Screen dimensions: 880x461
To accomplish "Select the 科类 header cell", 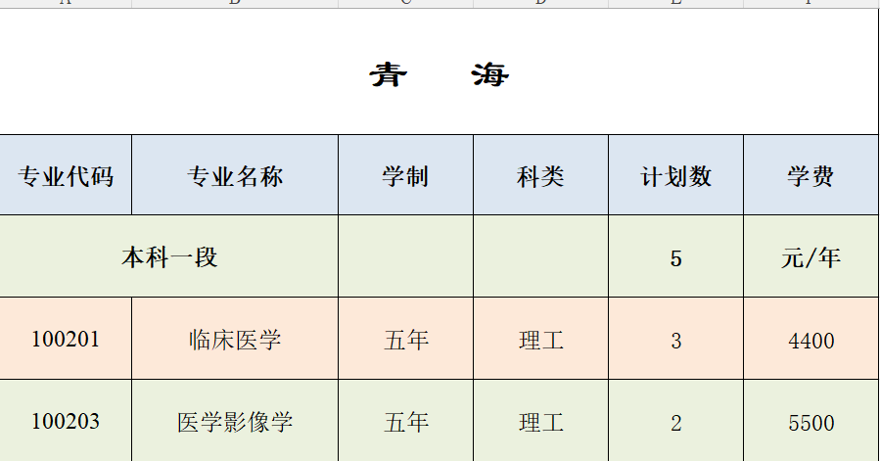I will pos(540,176).
